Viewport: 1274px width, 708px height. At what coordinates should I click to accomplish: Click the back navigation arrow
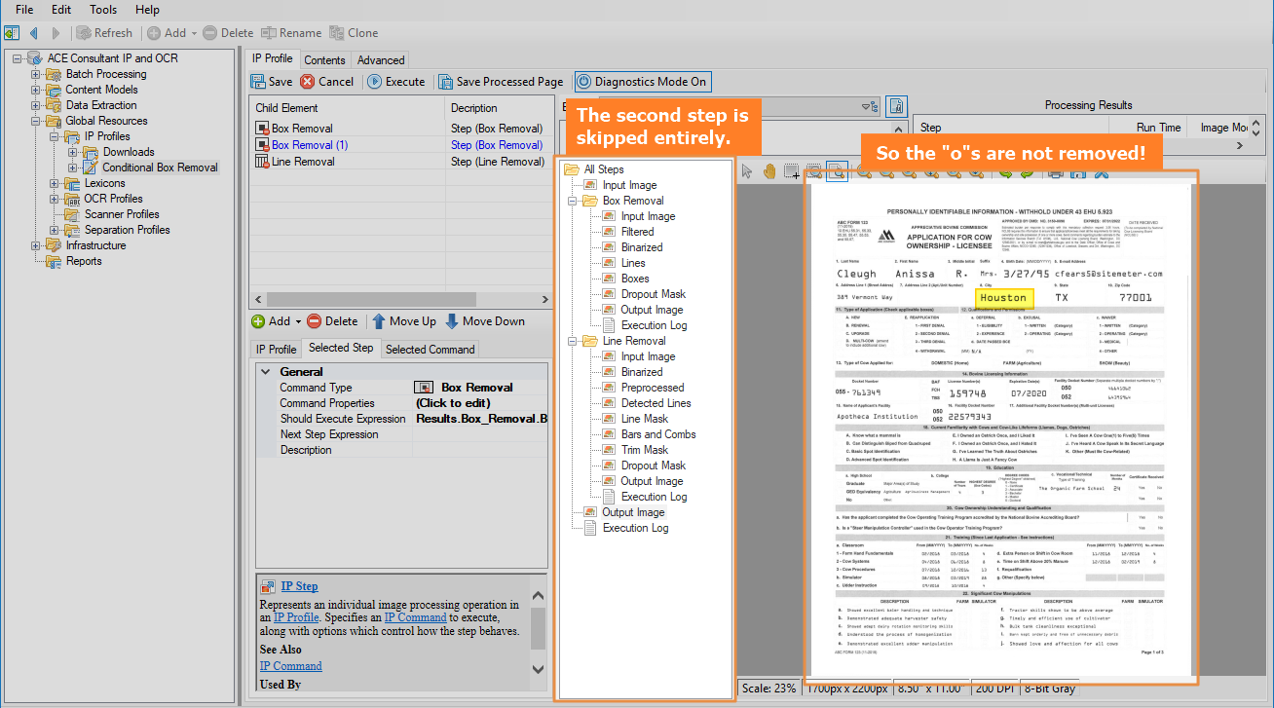[34, 33]
